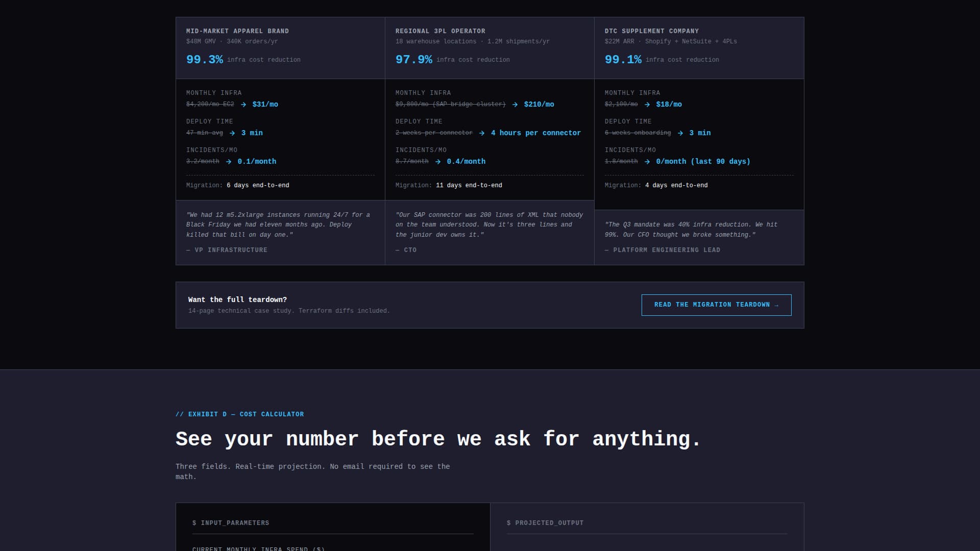Screen dimensions: 980x551
Task: Select the DTC Supplement Company heading
Action: [652, 31]
